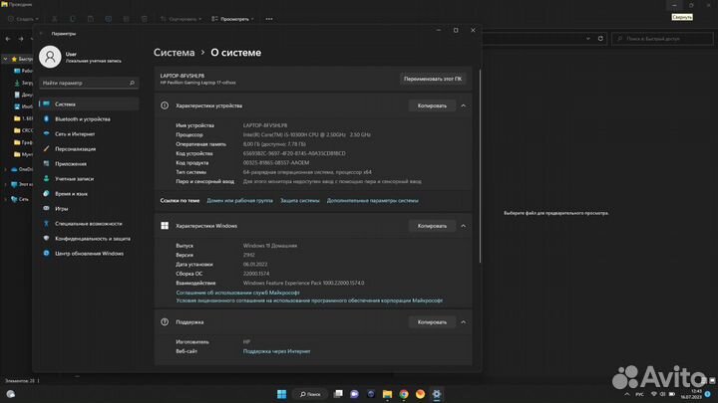
Task: Expand the Сеть tree node in Explorer
Action: [5, 199]
